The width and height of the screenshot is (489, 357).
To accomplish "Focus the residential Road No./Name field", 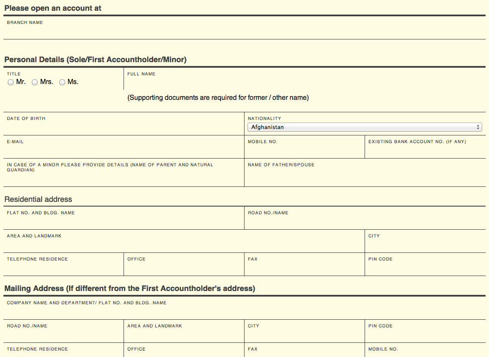I will tap(365, 222).
